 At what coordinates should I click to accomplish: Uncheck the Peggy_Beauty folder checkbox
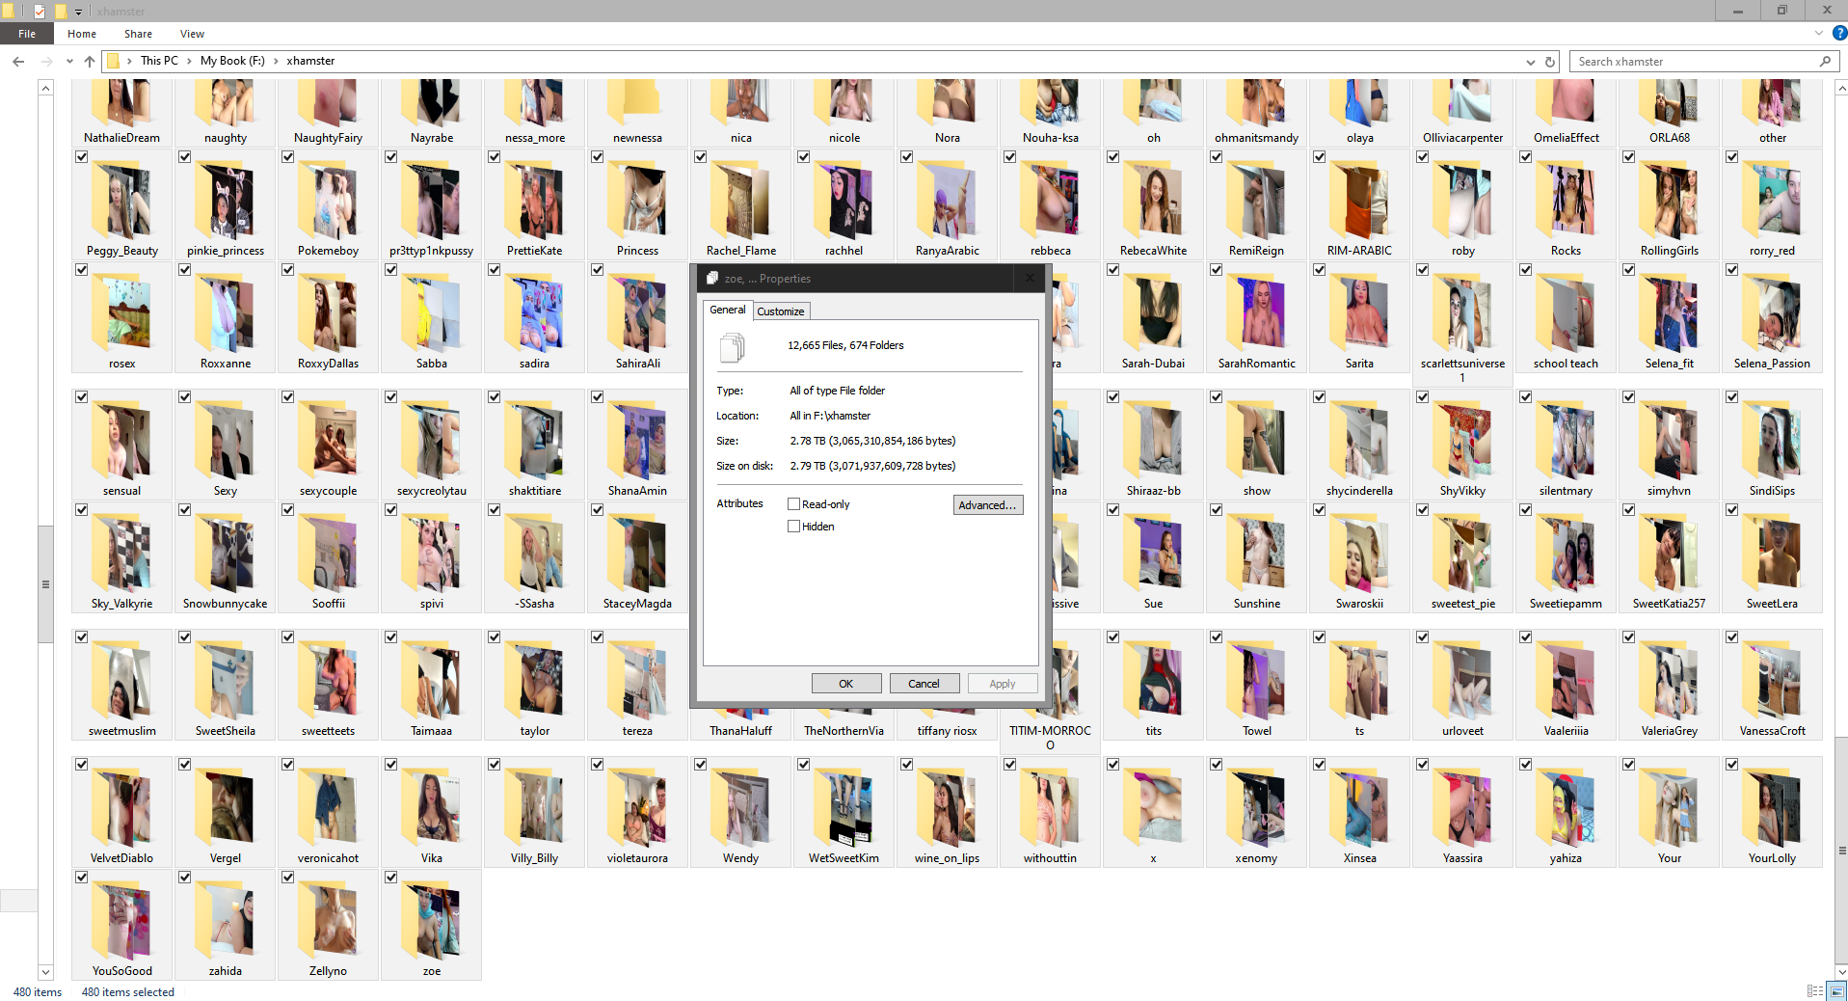(x=82, y=157)
